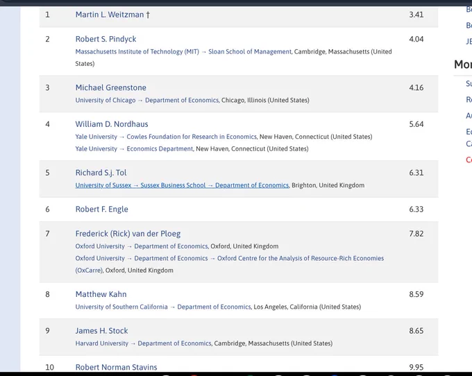472x376 pixels.
Task: Open Frederick (Rick) van der Ploeg's profile
Action: coord(128,234)
